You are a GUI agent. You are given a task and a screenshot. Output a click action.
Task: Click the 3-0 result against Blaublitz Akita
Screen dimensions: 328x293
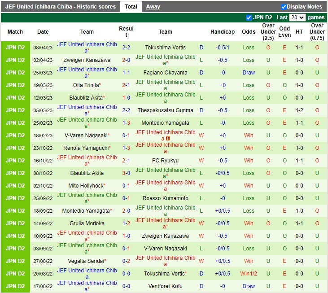(126, 173)
